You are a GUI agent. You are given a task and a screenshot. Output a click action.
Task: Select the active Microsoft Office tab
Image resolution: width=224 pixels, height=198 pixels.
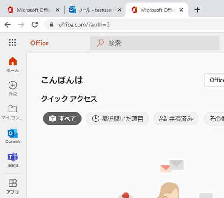click(157, 10)
